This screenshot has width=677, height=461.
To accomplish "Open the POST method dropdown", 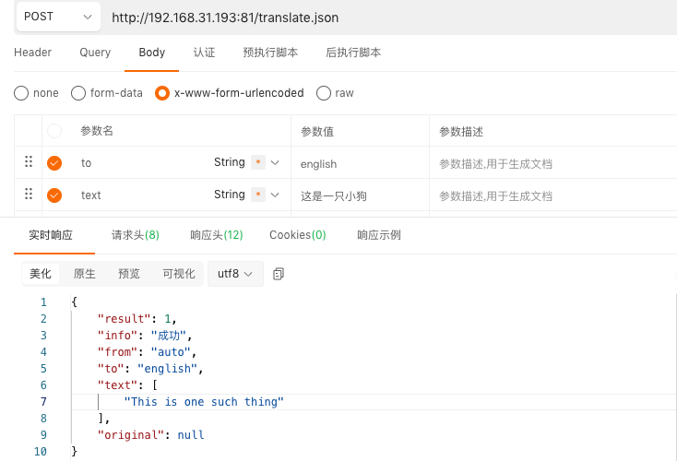I will tap(58, 17).
